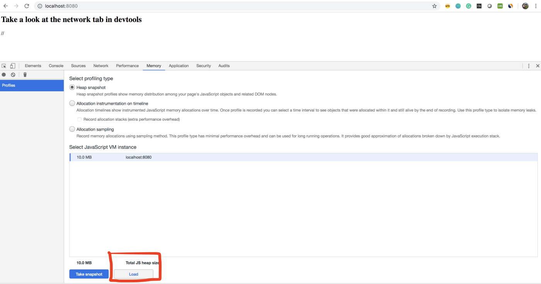Screen dimensions: 541x284
Task: Open the Chrome three-dot menu
Action: [x=535, y=6]
